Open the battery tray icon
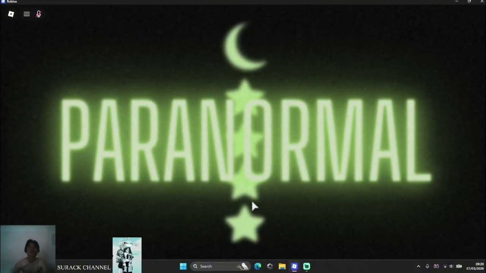This screenshot has width=486, height=273. click(x=459, y=266)
